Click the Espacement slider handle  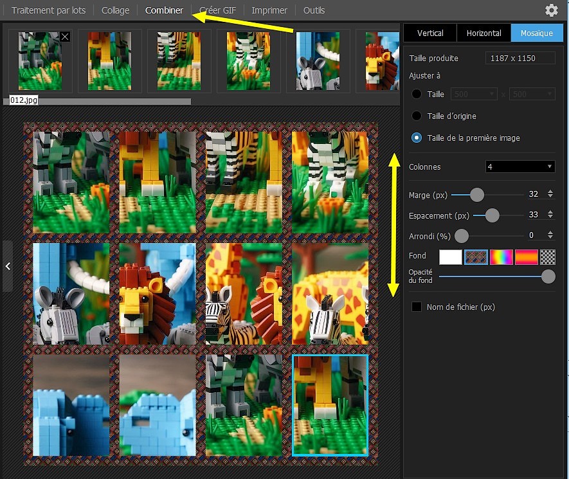492,215
